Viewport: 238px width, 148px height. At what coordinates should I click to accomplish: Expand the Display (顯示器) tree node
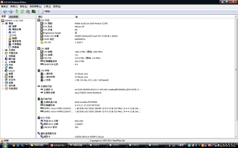point(3,59)
